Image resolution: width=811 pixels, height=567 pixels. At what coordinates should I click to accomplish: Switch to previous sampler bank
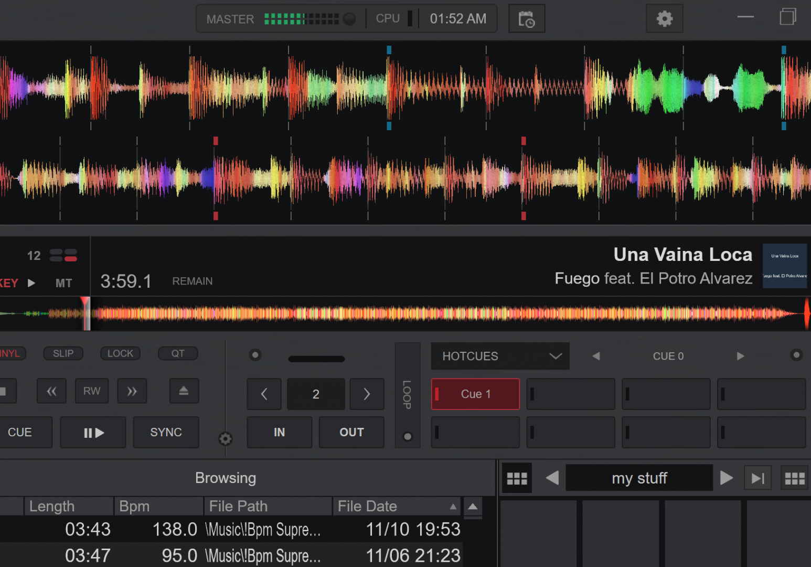552,478
